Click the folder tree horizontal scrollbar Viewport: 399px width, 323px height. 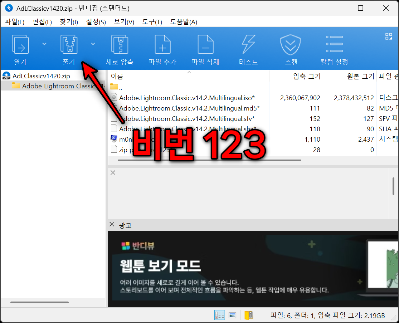39,302
